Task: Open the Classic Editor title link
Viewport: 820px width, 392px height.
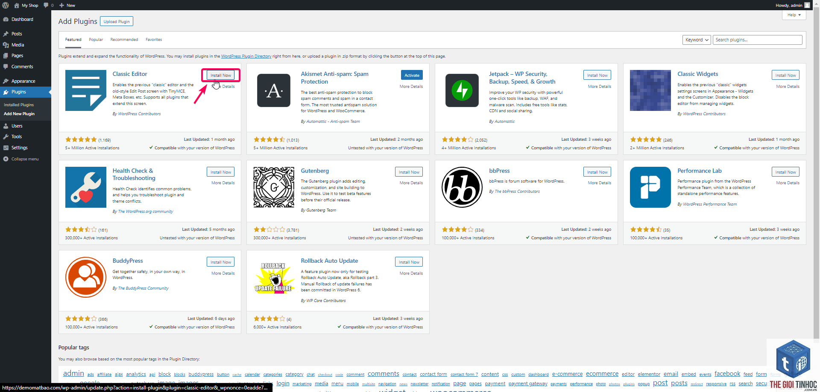Action: click(130, 74)
